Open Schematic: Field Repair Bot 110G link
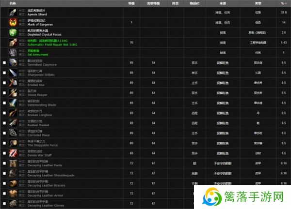Viewport: 291px width, 209px height. coord(52,45)
